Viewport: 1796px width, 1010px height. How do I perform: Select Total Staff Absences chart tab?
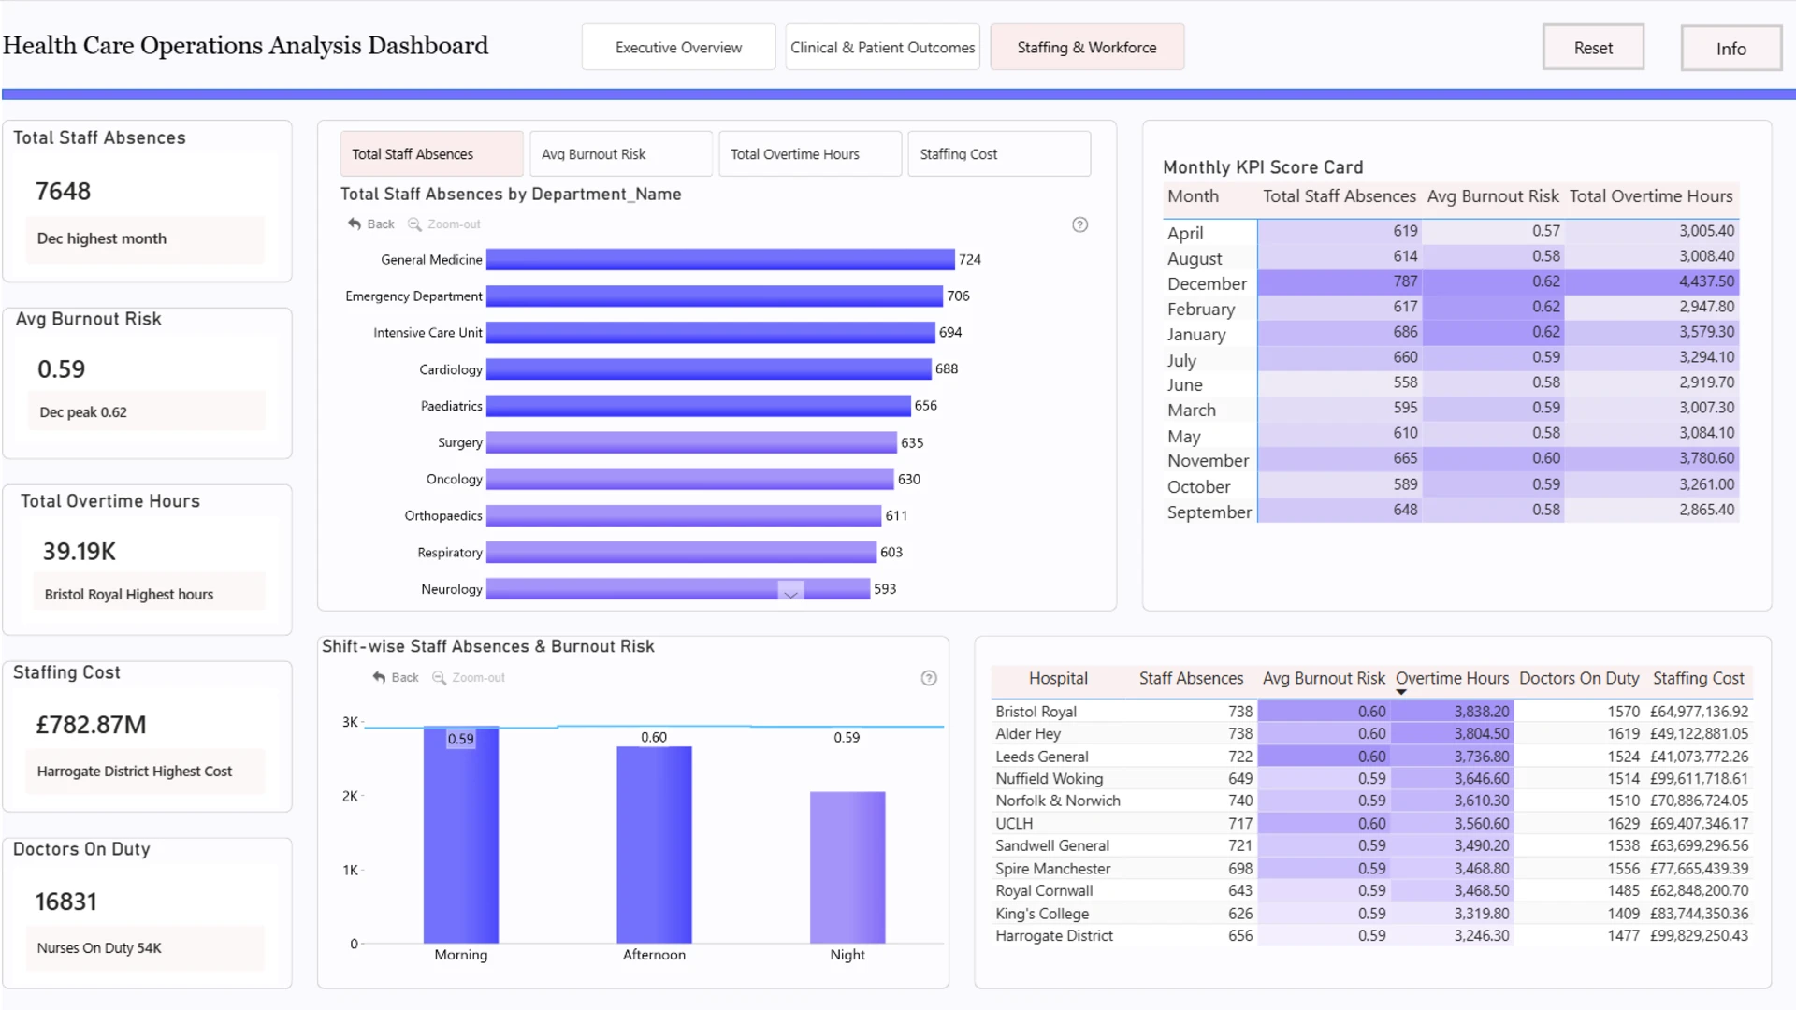click(x=431, y=154)
